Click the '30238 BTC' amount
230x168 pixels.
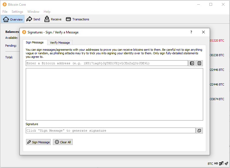217,55
